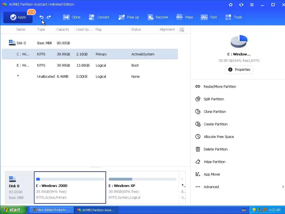Sort by the Flag column header
285x214 pixels.
click(98, 30)
